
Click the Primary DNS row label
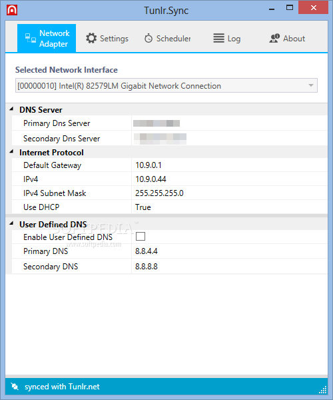[x=45, y=251]
